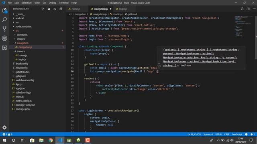Change end of line sequence CRLF

[226, 134]
